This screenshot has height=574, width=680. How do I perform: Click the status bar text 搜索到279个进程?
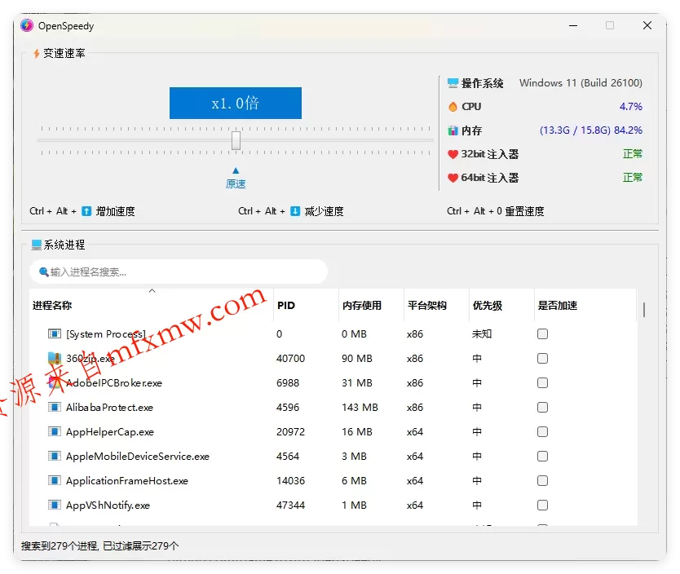60,545
